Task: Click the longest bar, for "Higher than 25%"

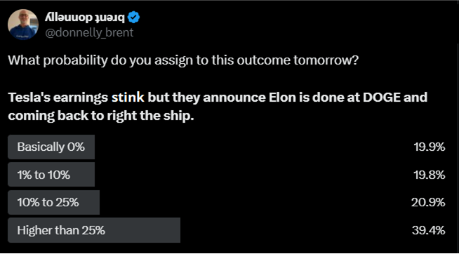Action: 94,230
